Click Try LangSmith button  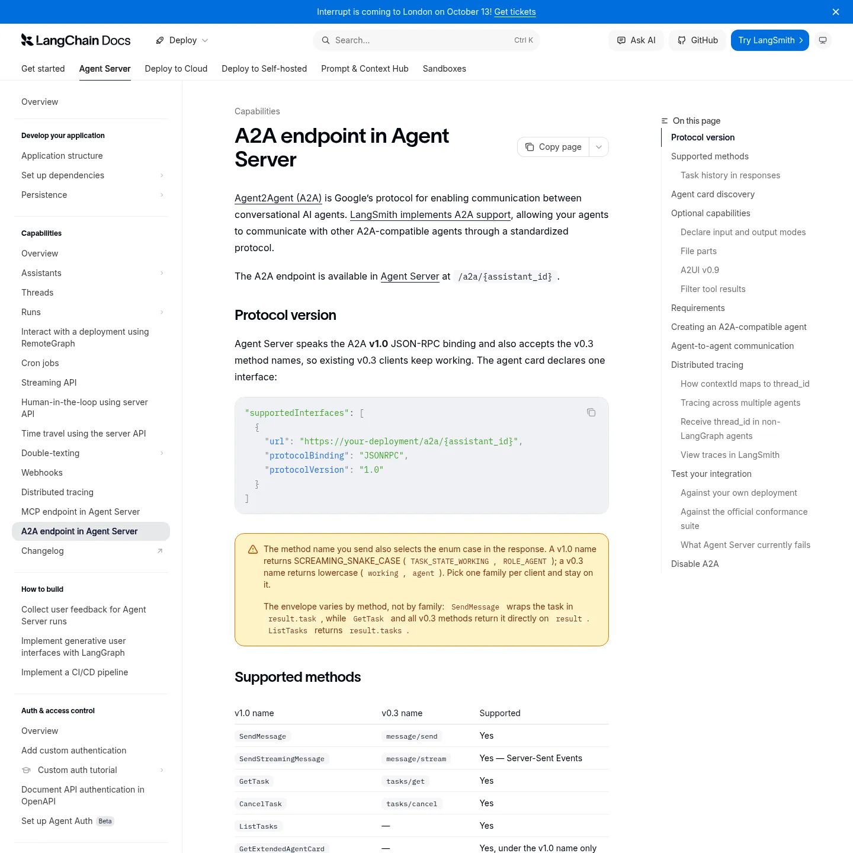(770, 40)
